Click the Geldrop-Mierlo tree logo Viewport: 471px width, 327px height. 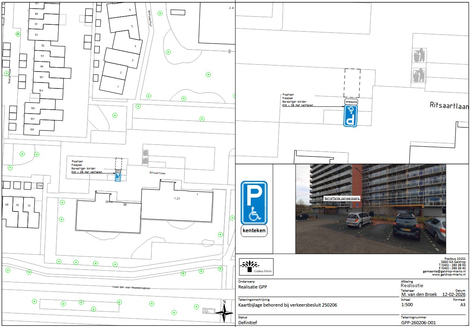pos(256,266)
